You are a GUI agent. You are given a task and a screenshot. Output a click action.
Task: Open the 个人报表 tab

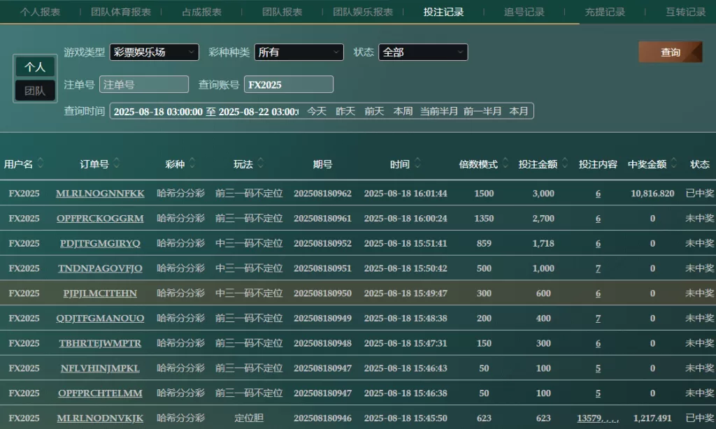(x=40, y=12)
